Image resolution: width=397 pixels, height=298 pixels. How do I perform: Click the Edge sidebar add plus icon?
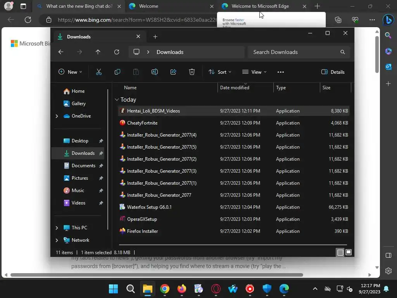pyautogui.click(x=388, y=83)
